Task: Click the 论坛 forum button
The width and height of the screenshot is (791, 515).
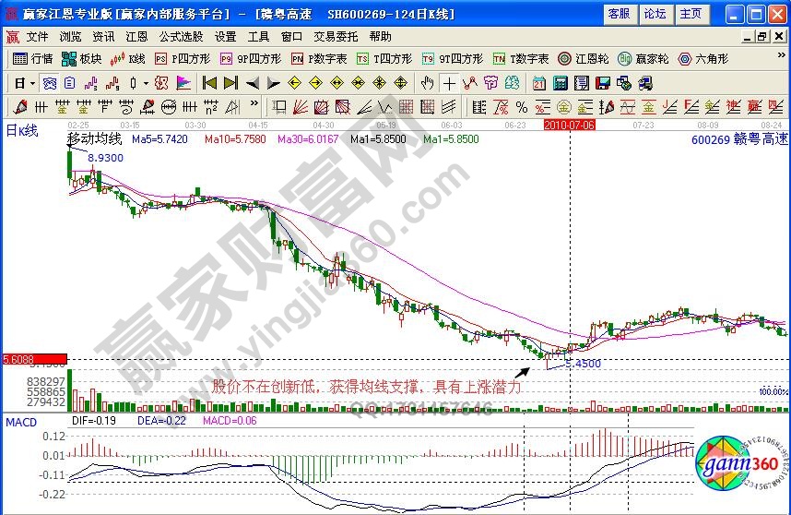Action: [x=655, y=14]
